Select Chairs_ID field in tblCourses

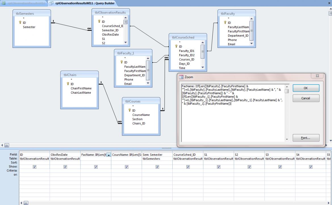click(139, 123)
